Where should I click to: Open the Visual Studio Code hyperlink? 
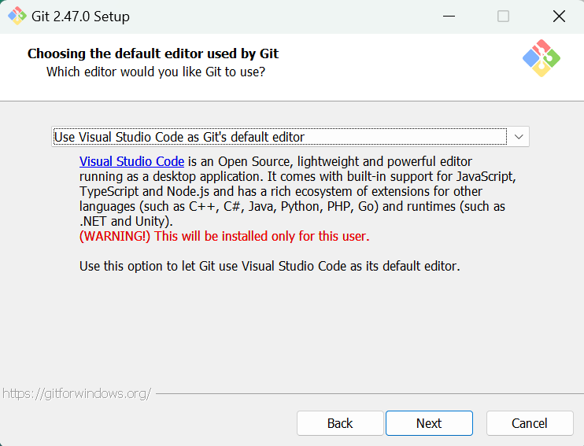[x=132, y=161]
